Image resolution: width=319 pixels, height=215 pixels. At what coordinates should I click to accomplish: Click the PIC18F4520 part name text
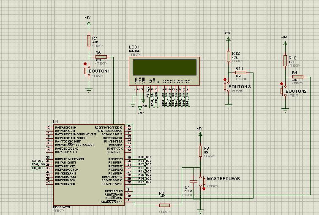61,207
